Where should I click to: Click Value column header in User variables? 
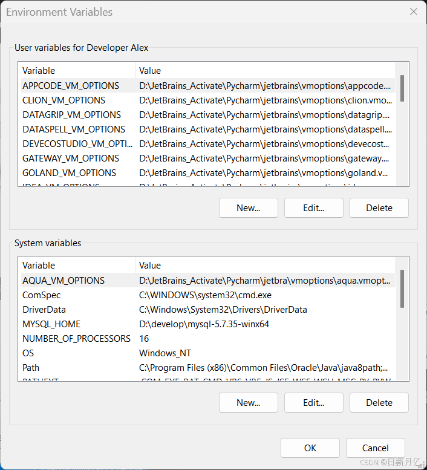pyautogui.click(x=266, y=71)
